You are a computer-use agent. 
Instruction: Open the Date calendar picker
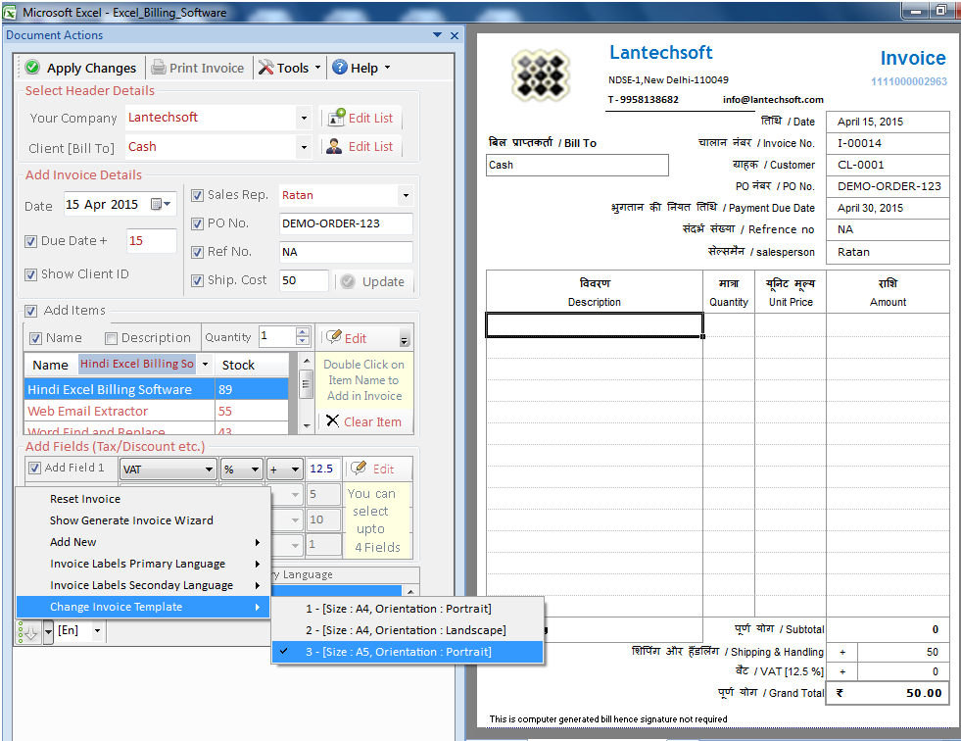pos(162,204)
